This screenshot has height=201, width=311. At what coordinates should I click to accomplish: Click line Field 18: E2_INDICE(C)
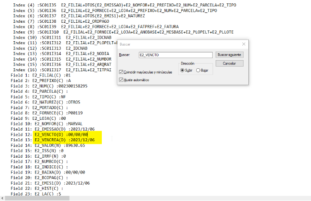39,167
